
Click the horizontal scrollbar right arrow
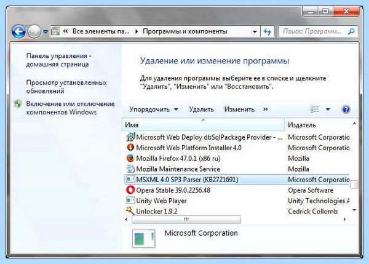point(344,220)
